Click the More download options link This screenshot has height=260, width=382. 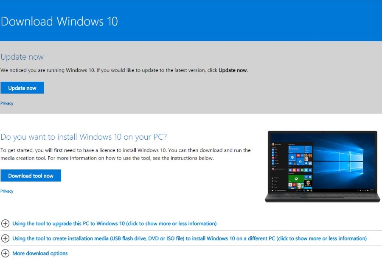[x=40, y=253]
